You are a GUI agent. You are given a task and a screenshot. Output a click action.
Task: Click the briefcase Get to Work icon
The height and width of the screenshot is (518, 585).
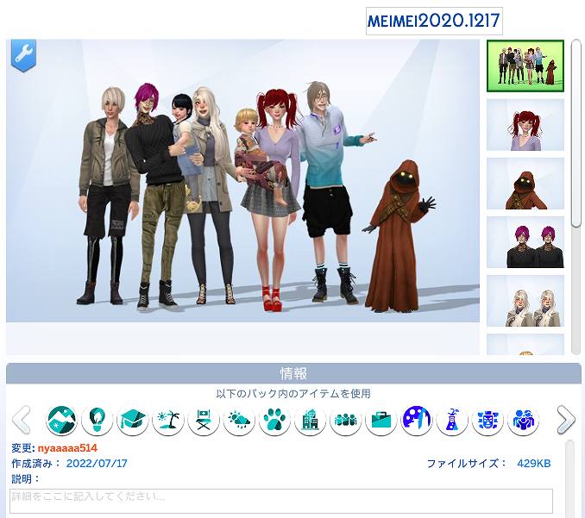(x=381, y=421)
